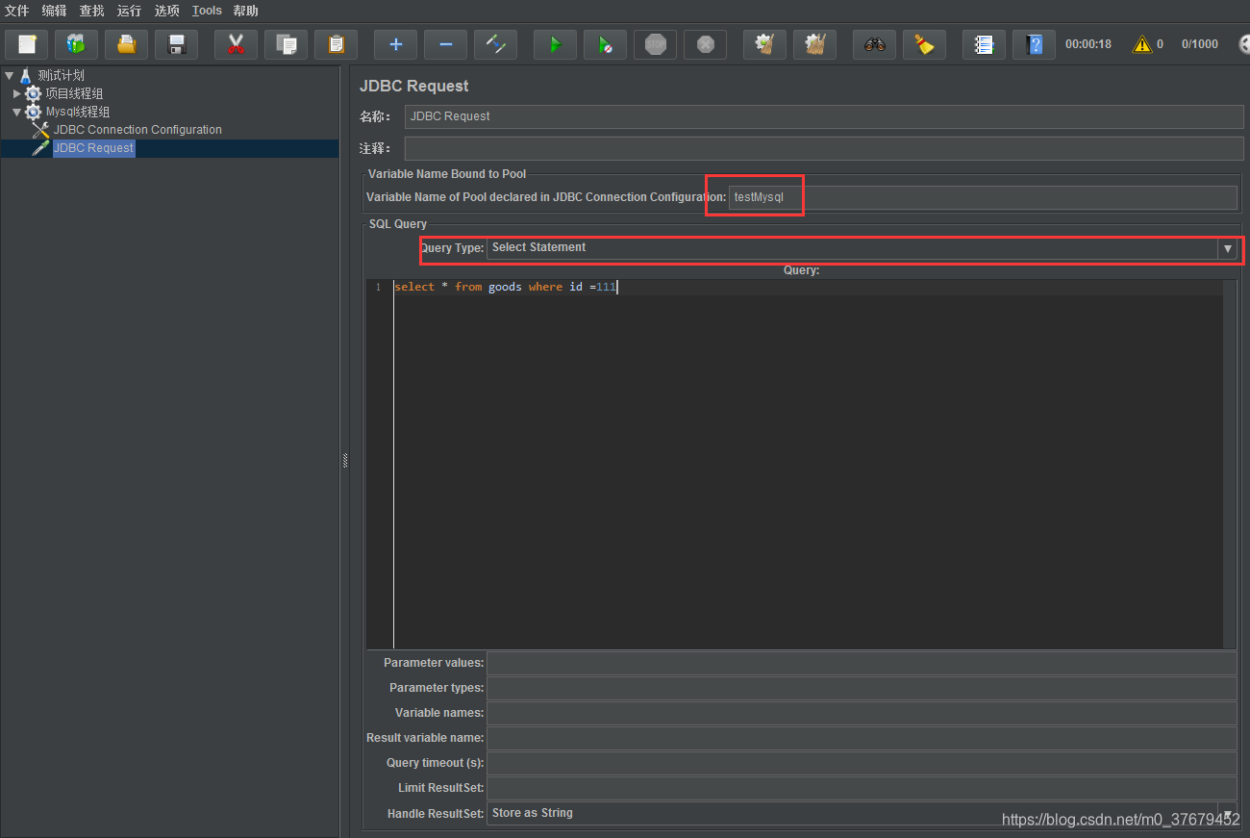Open the Function Helper dialog icon
The image size is (1250, 838).
click(x=984, y=44)
